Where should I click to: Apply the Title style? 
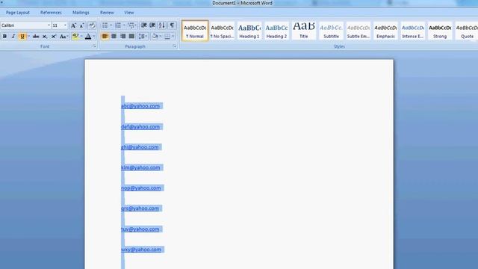(304, 31)
